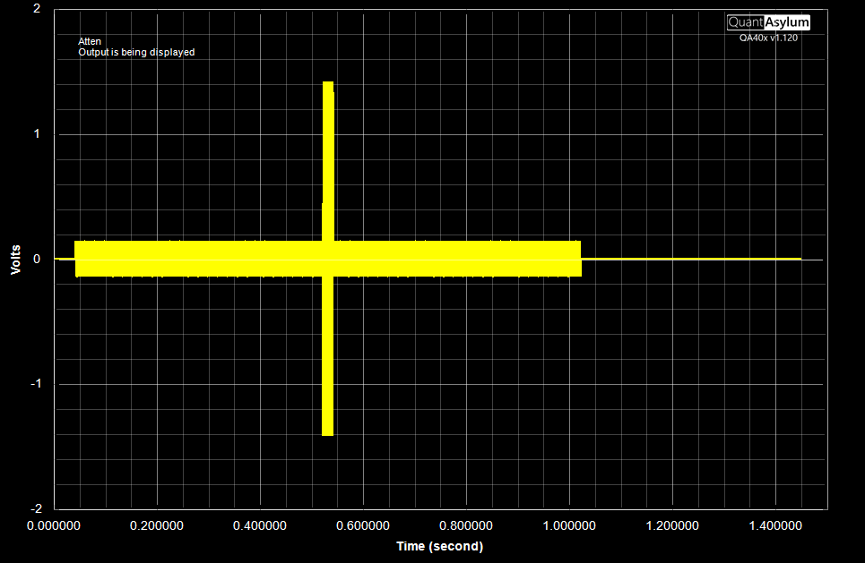Click the 1.200000 time axis value
The image size is (865, 563).
672,525
